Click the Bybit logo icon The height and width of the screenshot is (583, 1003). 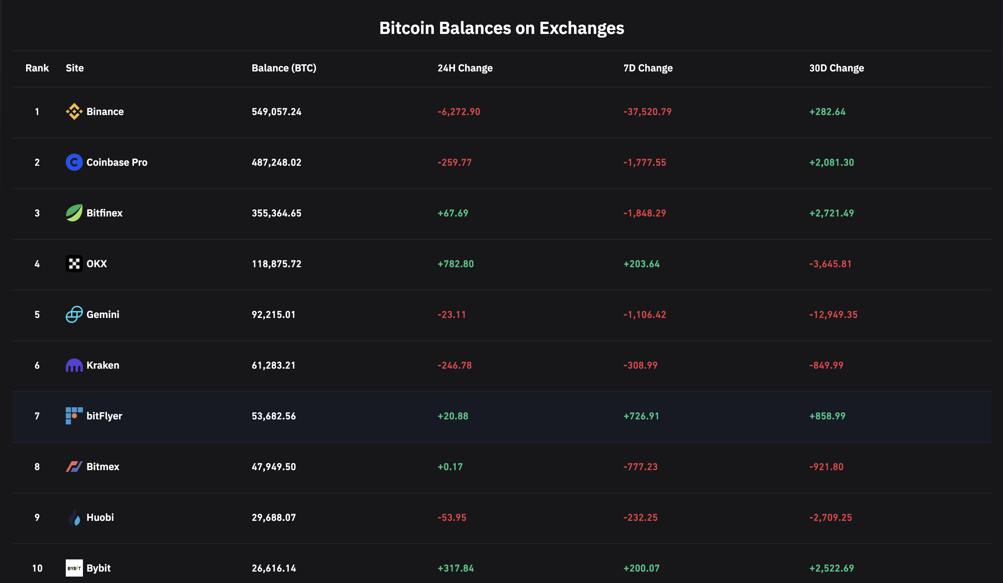[74, 568]
